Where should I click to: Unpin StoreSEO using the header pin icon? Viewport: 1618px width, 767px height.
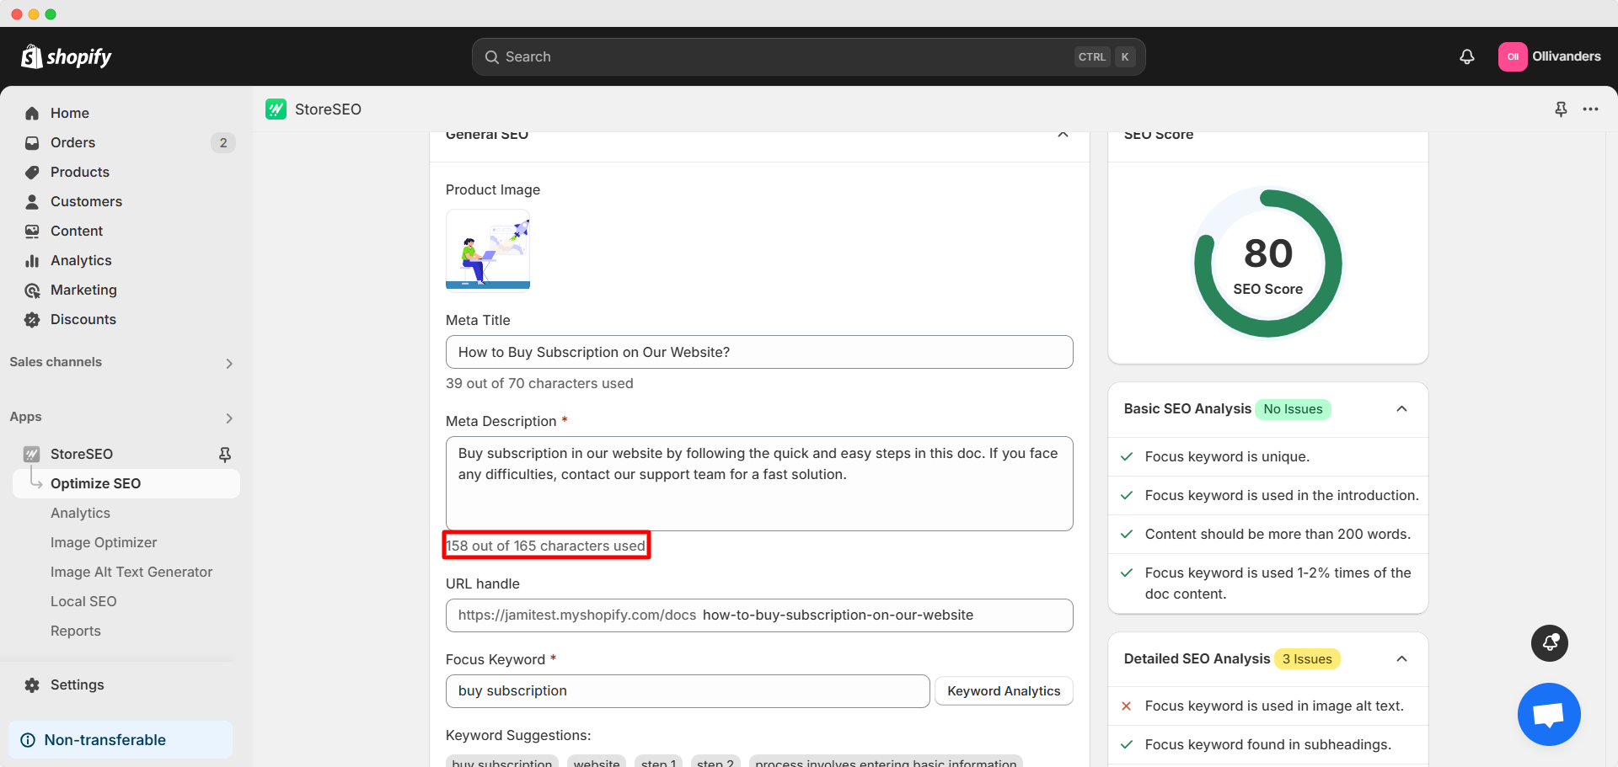[x=1561, y=109]
